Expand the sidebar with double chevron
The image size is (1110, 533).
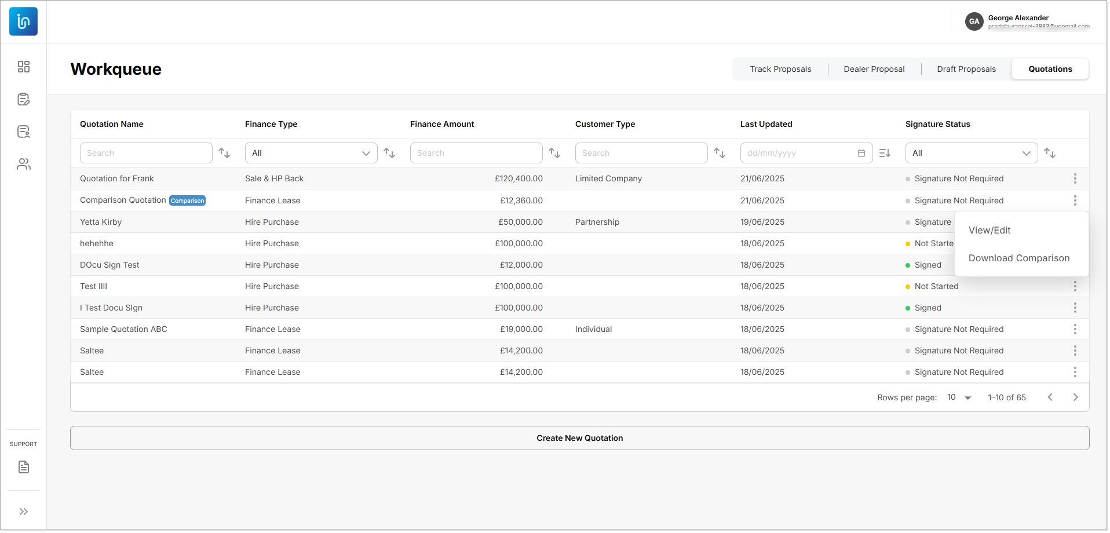24,512
